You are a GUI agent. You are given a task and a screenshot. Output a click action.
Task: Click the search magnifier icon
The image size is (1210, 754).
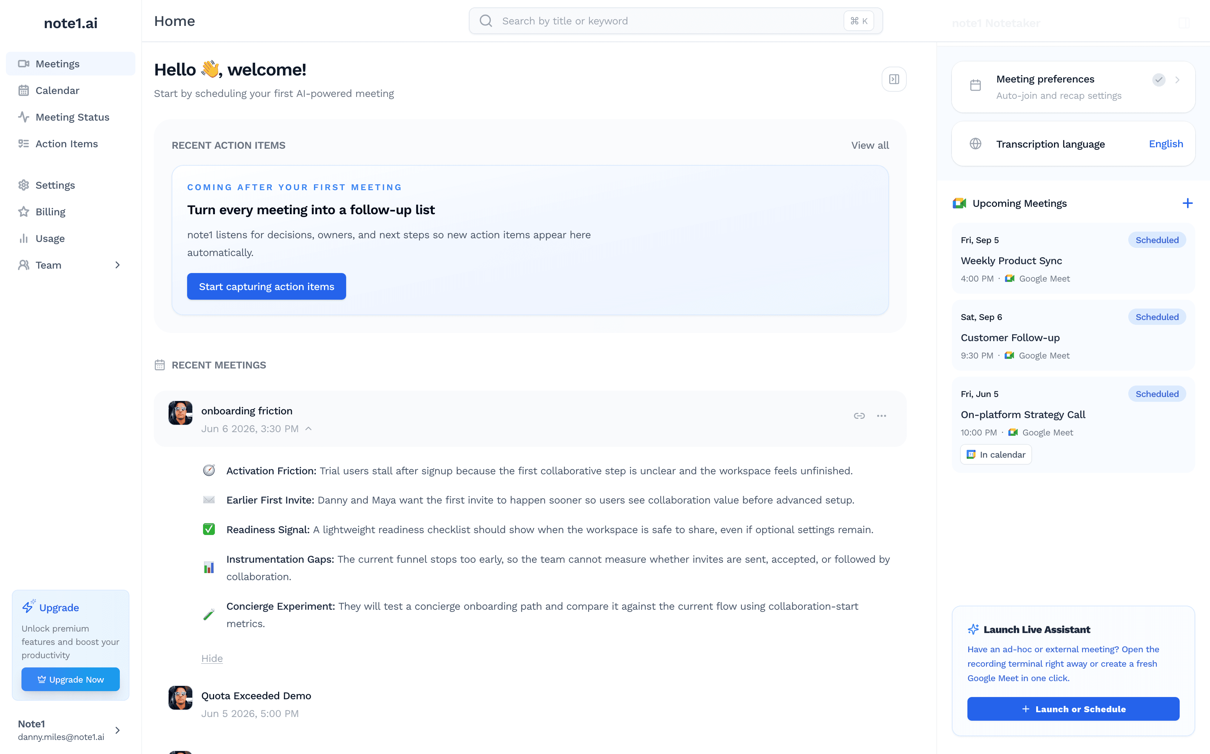pyautogui.click(x=486, y=21)
